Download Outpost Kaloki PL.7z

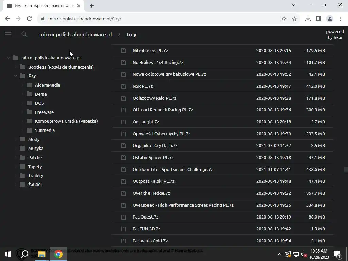pos(153,181)
